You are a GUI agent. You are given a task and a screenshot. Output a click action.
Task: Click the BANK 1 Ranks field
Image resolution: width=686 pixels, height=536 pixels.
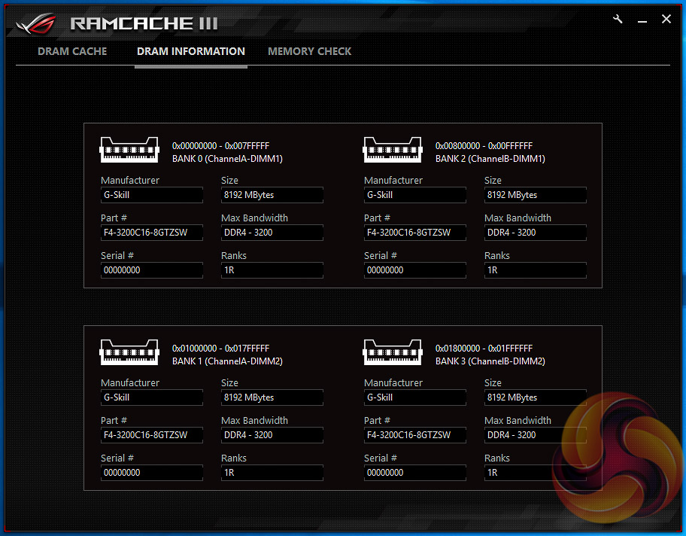[x=272, y=473]
